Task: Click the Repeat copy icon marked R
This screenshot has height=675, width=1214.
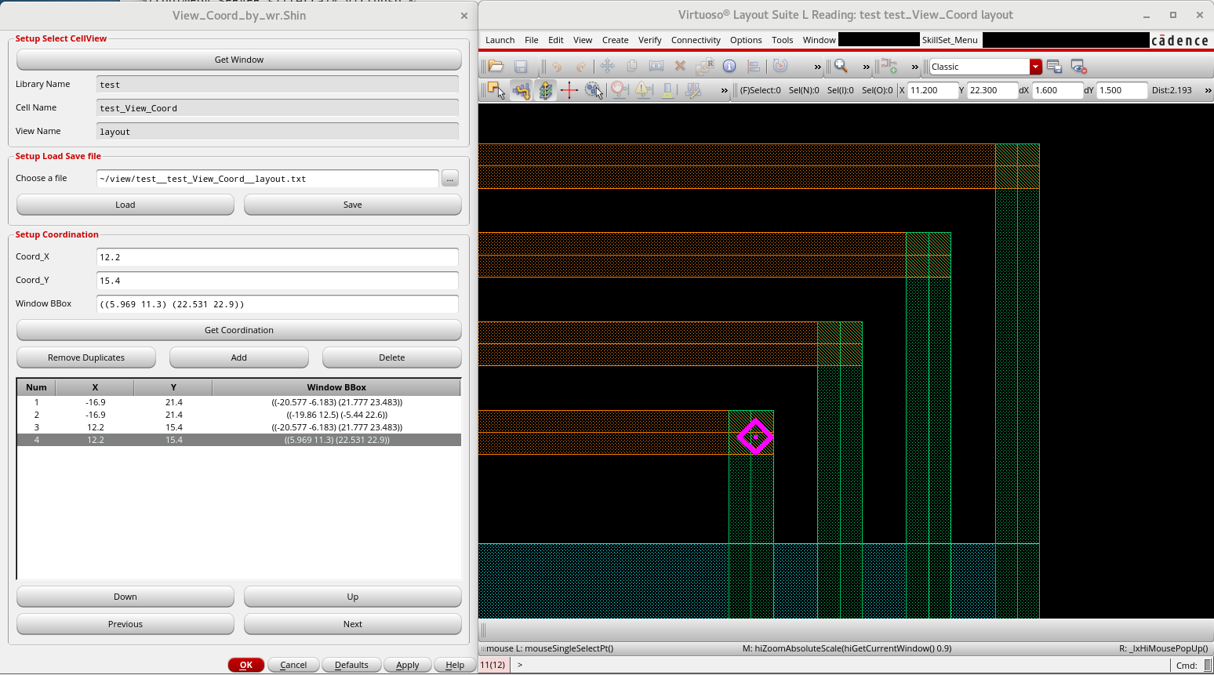Action: (x=705, y=67)
